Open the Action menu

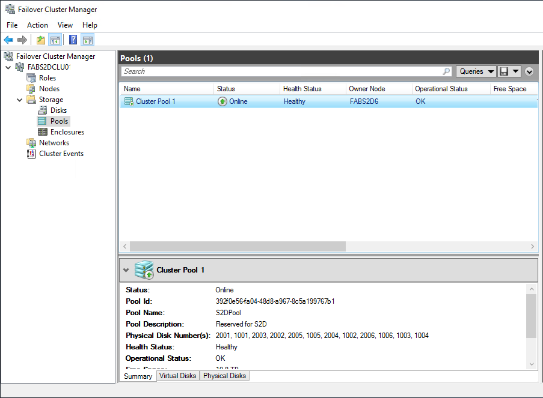37,25
